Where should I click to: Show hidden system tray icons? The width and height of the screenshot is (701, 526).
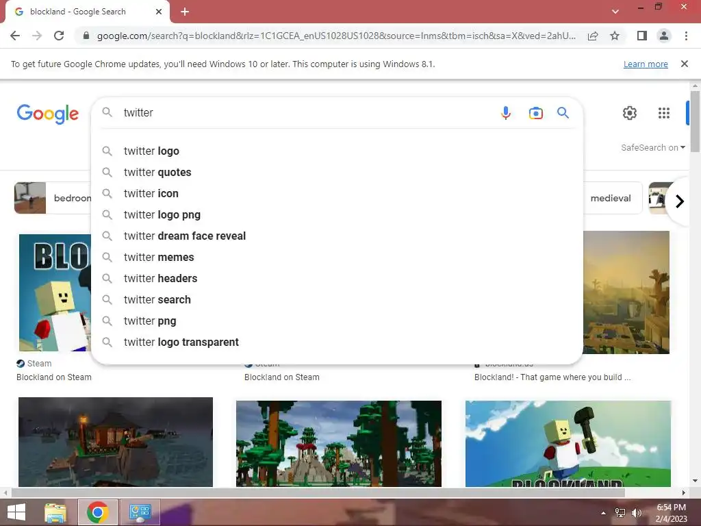tap(604, 513)
